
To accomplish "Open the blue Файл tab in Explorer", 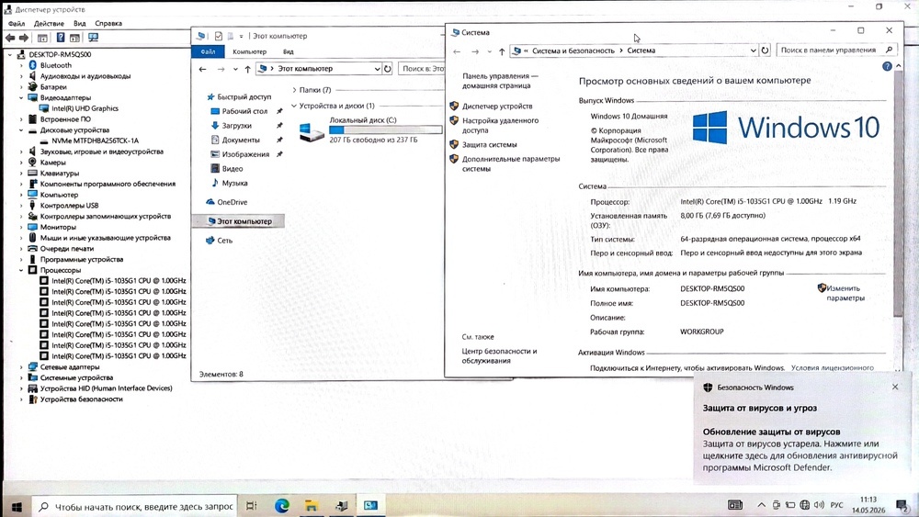I will [208, 51].
